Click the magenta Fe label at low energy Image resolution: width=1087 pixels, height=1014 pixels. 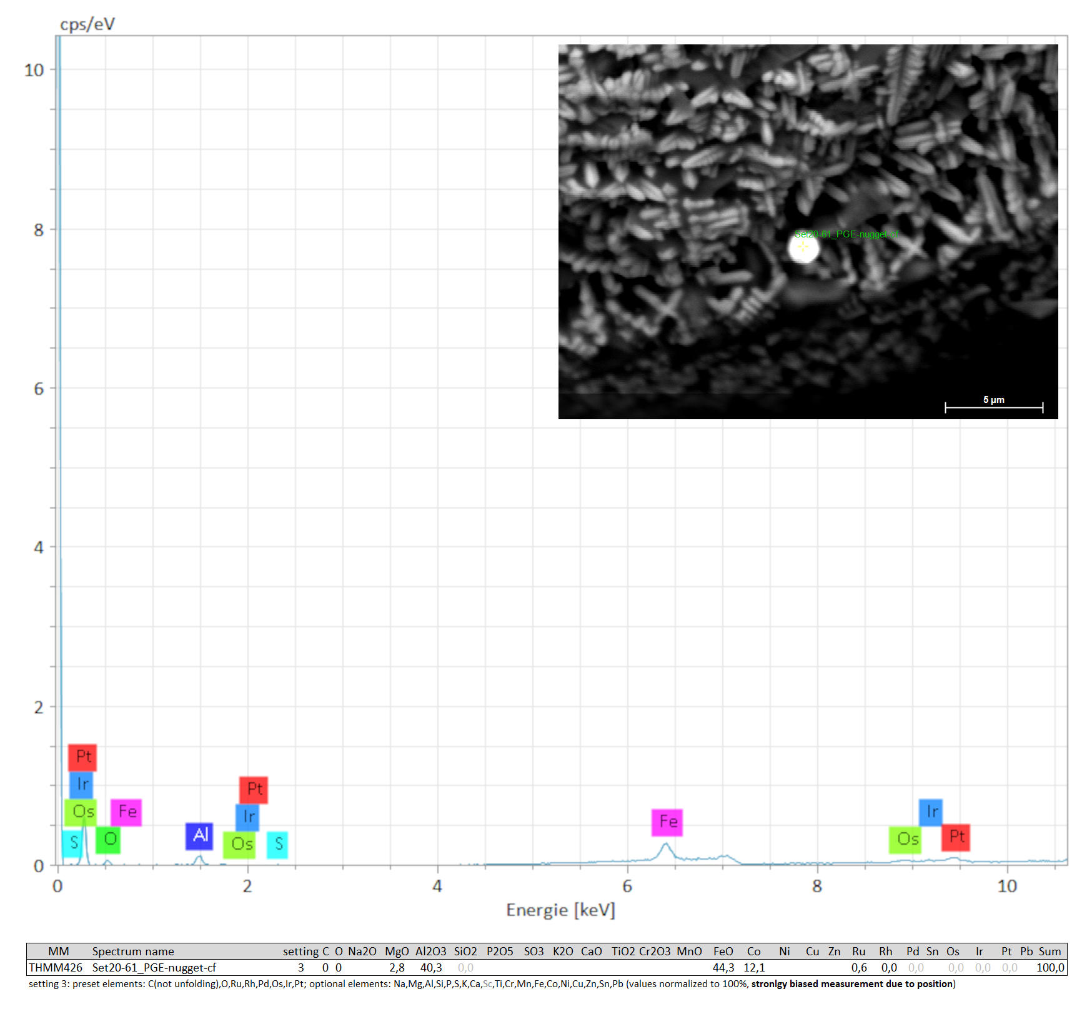(x=126, y=812)
